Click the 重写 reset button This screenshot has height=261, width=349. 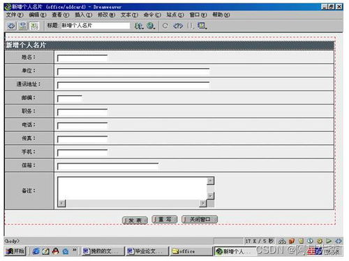(165, 219)
